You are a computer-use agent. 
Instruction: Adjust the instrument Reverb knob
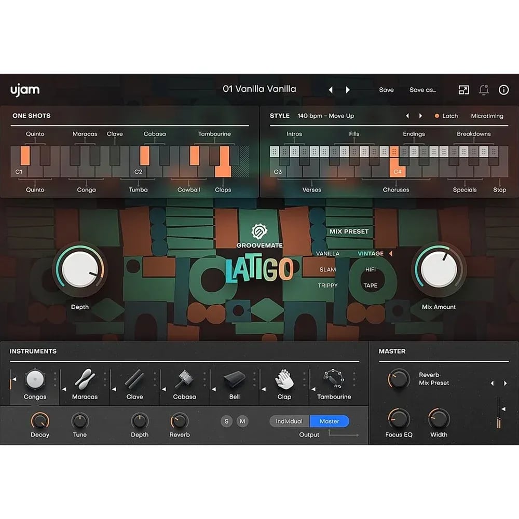180,421
